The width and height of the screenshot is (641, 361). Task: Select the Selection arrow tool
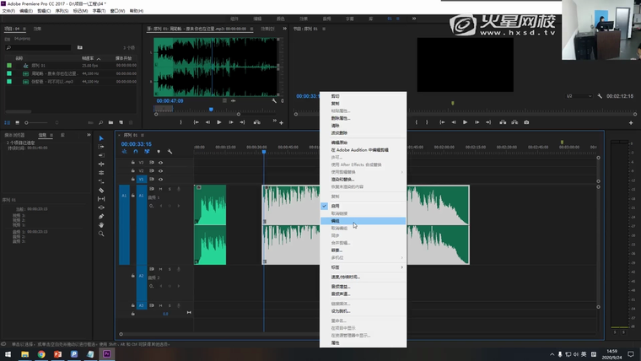coord(101,138)
